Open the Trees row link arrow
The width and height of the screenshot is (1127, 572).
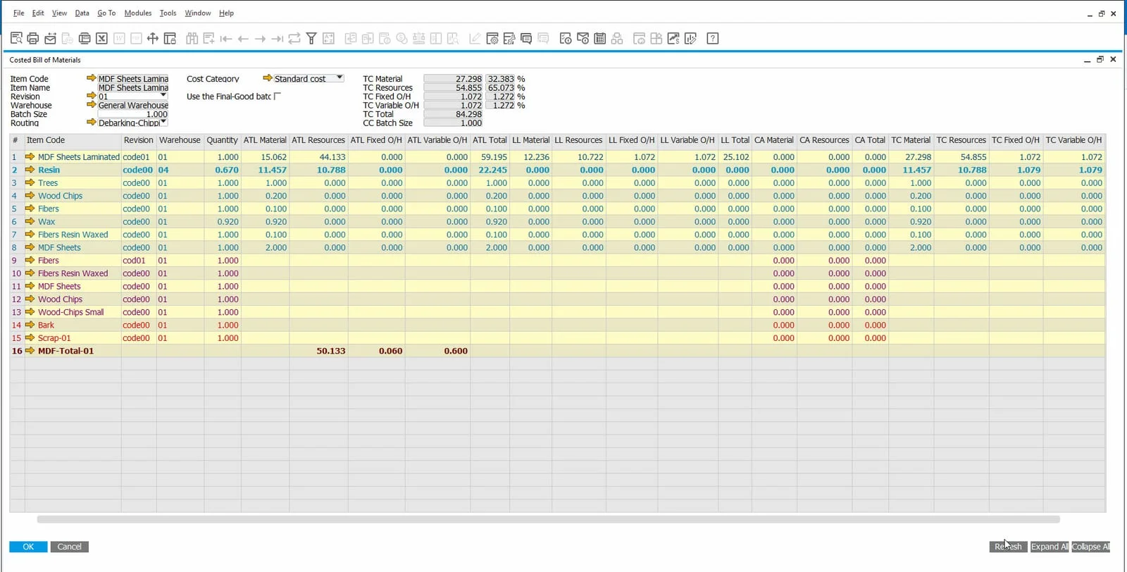[x=30, y=182]
